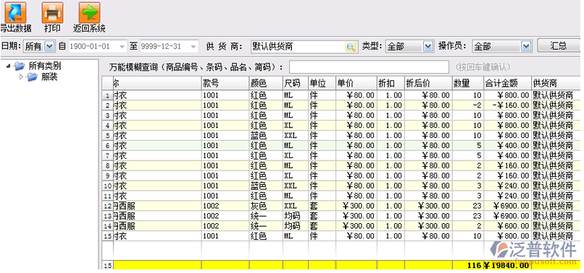This screenshot has width=584, height=273.
Task: Open the 日期 所有 dropdown
Action: 49,46
